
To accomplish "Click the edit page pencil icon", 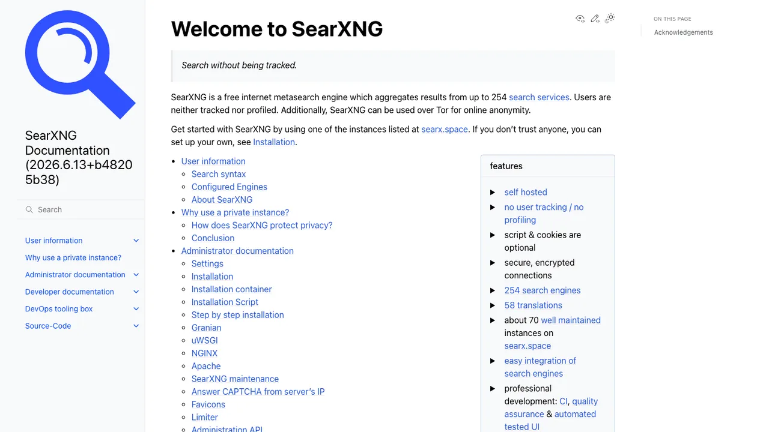I will (595, 19).
